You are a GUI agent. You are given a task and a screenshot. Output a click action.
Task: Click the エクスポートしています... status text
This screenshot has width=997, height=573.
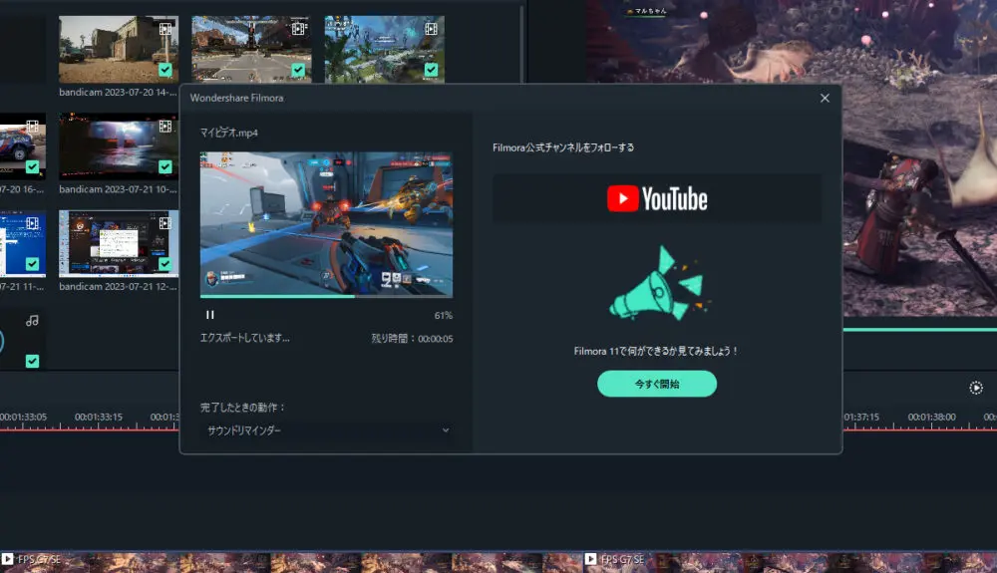tap(245, 338)
